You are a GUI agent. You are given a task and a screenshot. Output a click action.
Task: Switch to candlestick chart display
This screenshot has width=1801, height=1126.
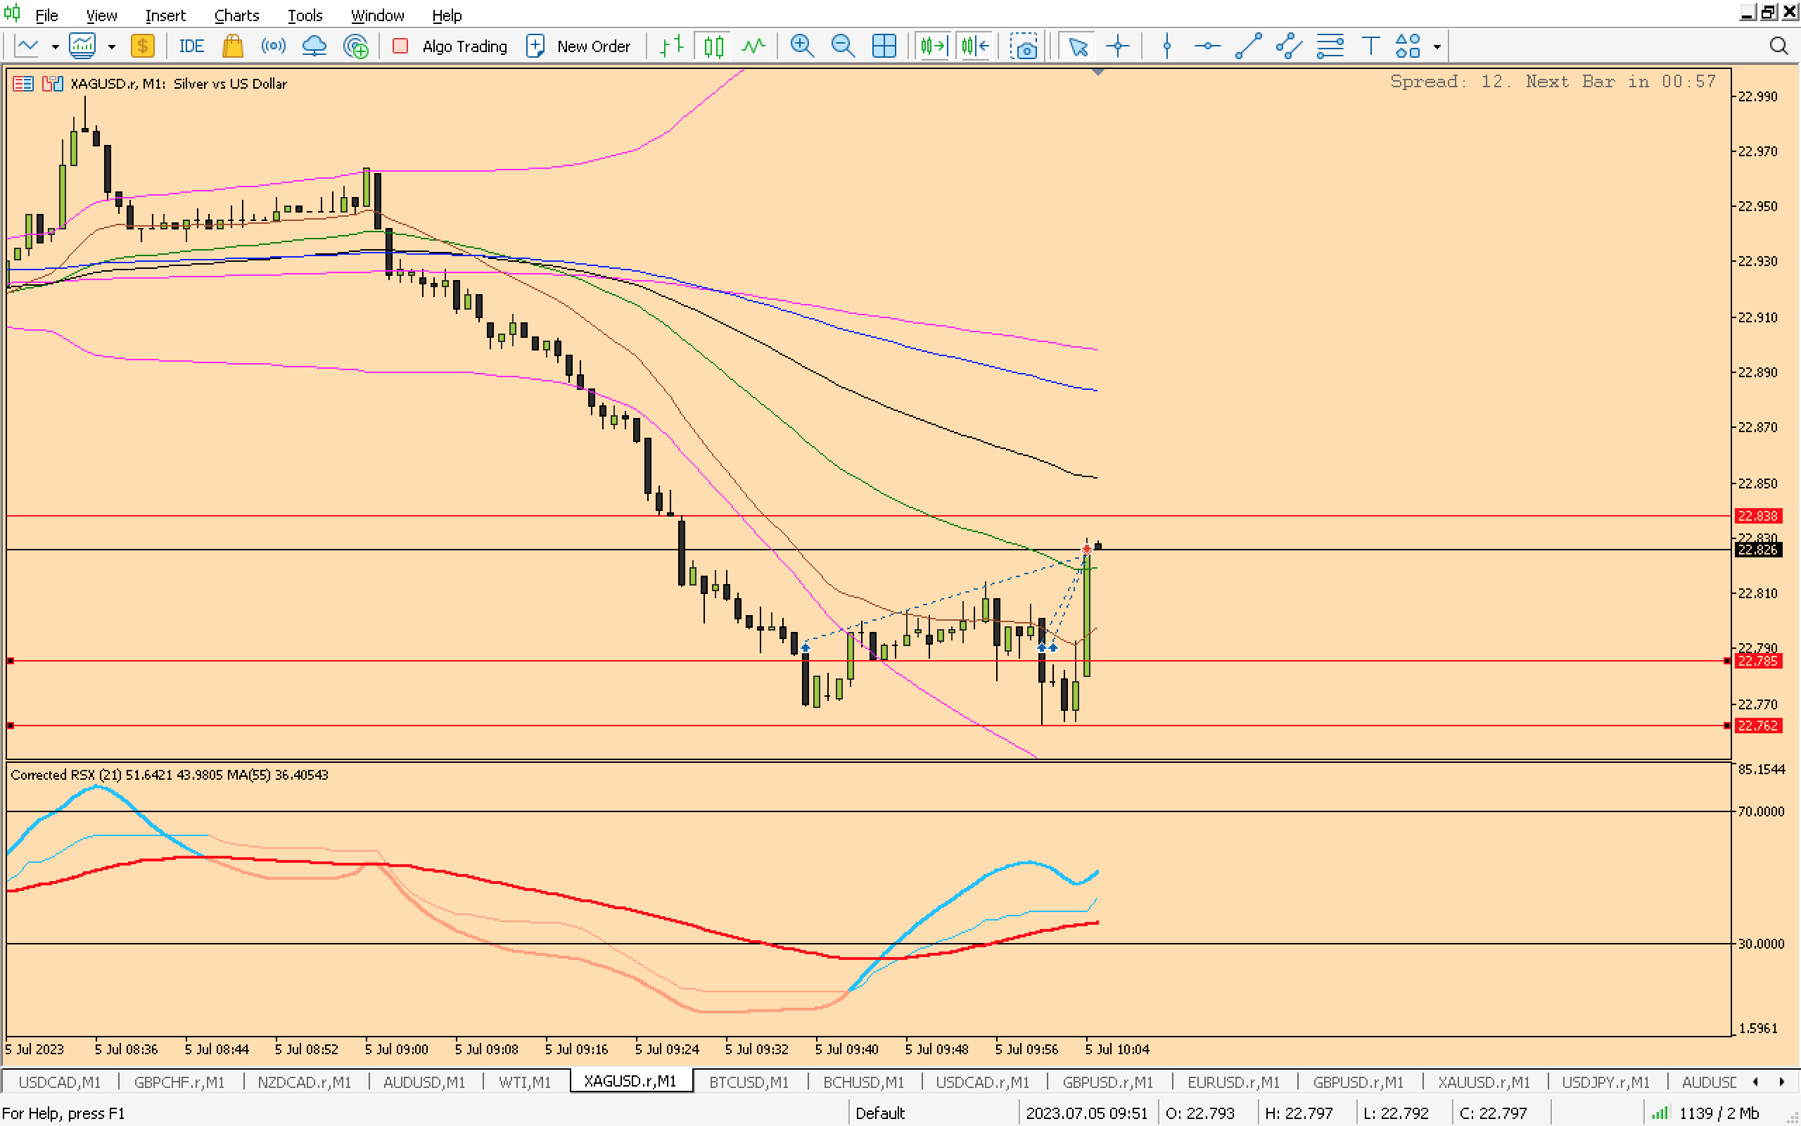click(x=713, y=46)
